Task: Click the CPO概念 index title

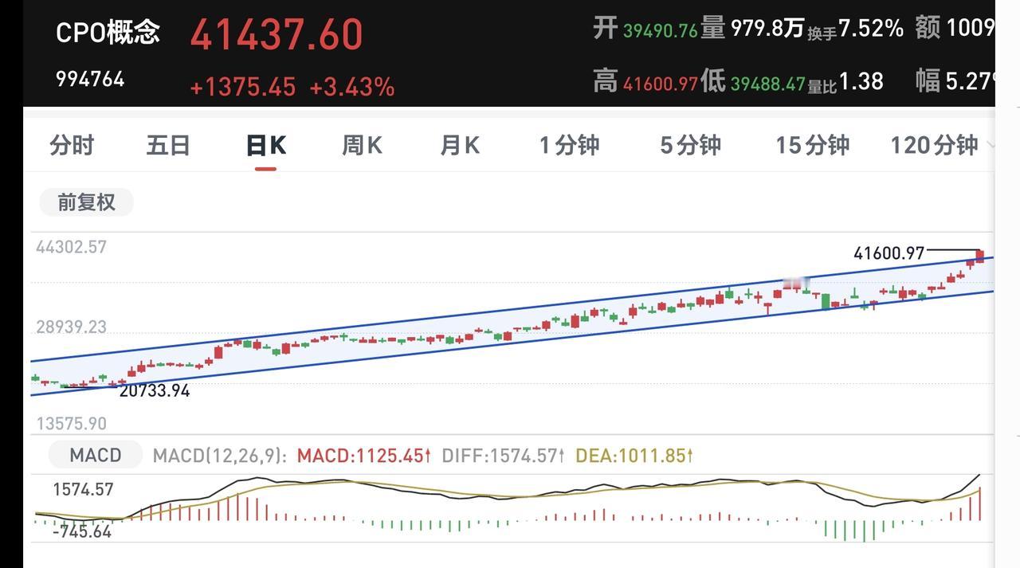Action: (x=108, y=32)
